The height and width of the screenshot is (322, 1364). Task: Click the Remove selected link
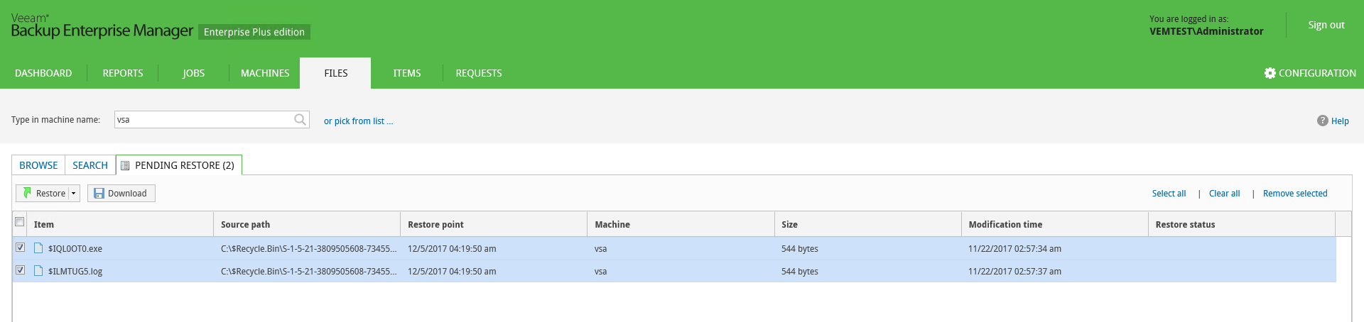click(x=1295, y=194)
